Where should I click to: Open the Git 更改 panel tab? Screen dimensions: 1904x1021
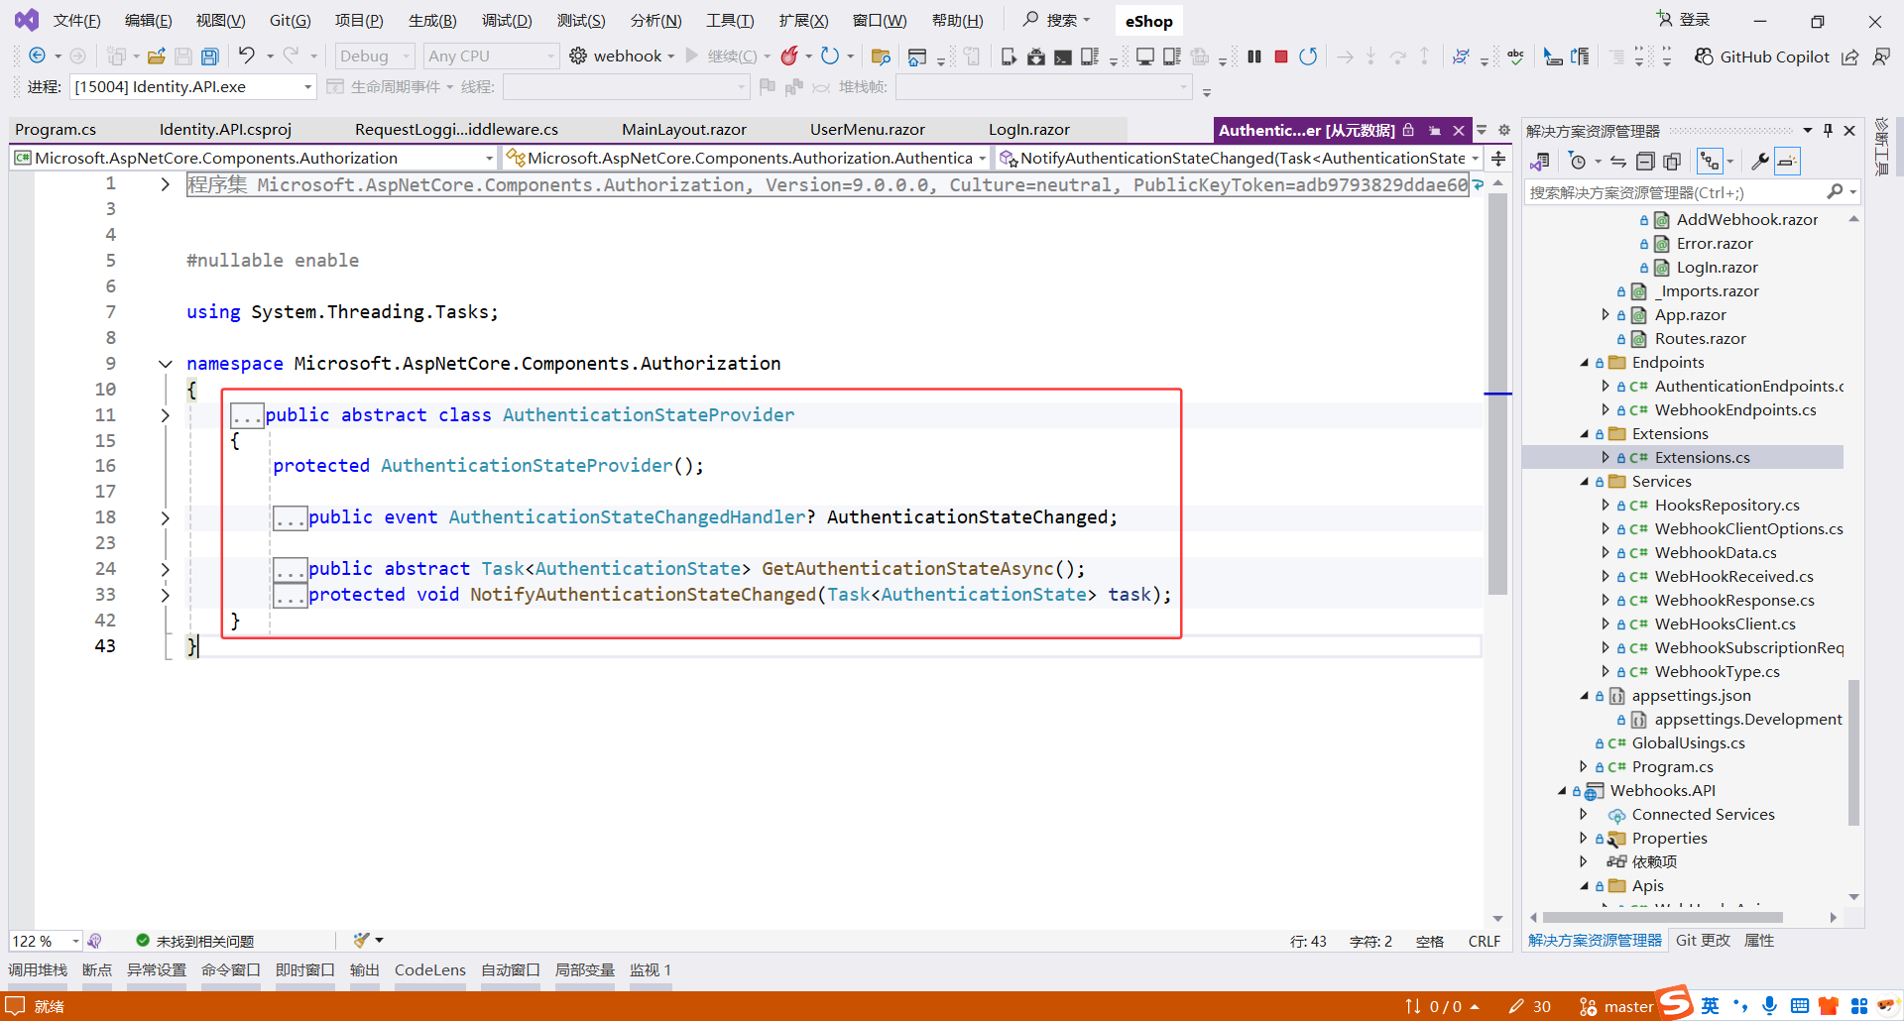click(1703, 941)
